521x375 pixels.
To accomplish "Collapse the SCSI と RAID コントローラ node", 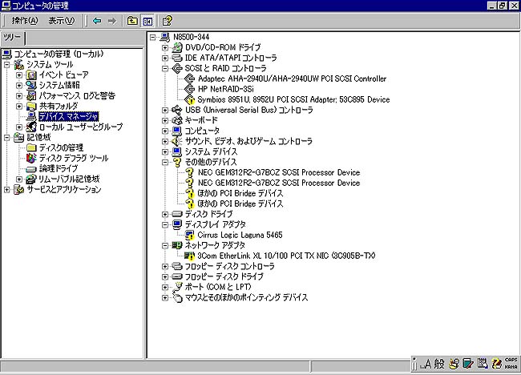I will (x=165, y=68).
